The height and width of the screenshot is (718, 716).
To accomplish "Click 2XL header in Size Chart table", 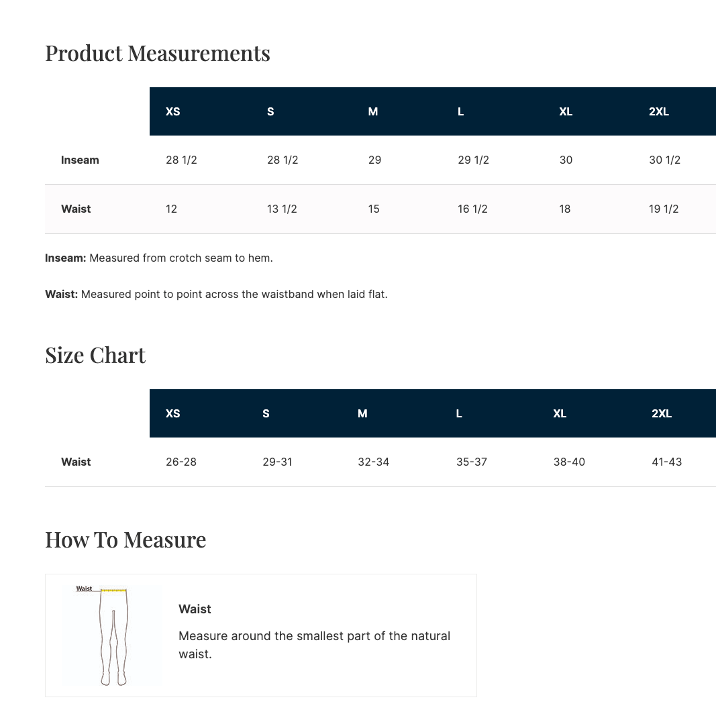I will pyautogui.click(x=661, y=413).
